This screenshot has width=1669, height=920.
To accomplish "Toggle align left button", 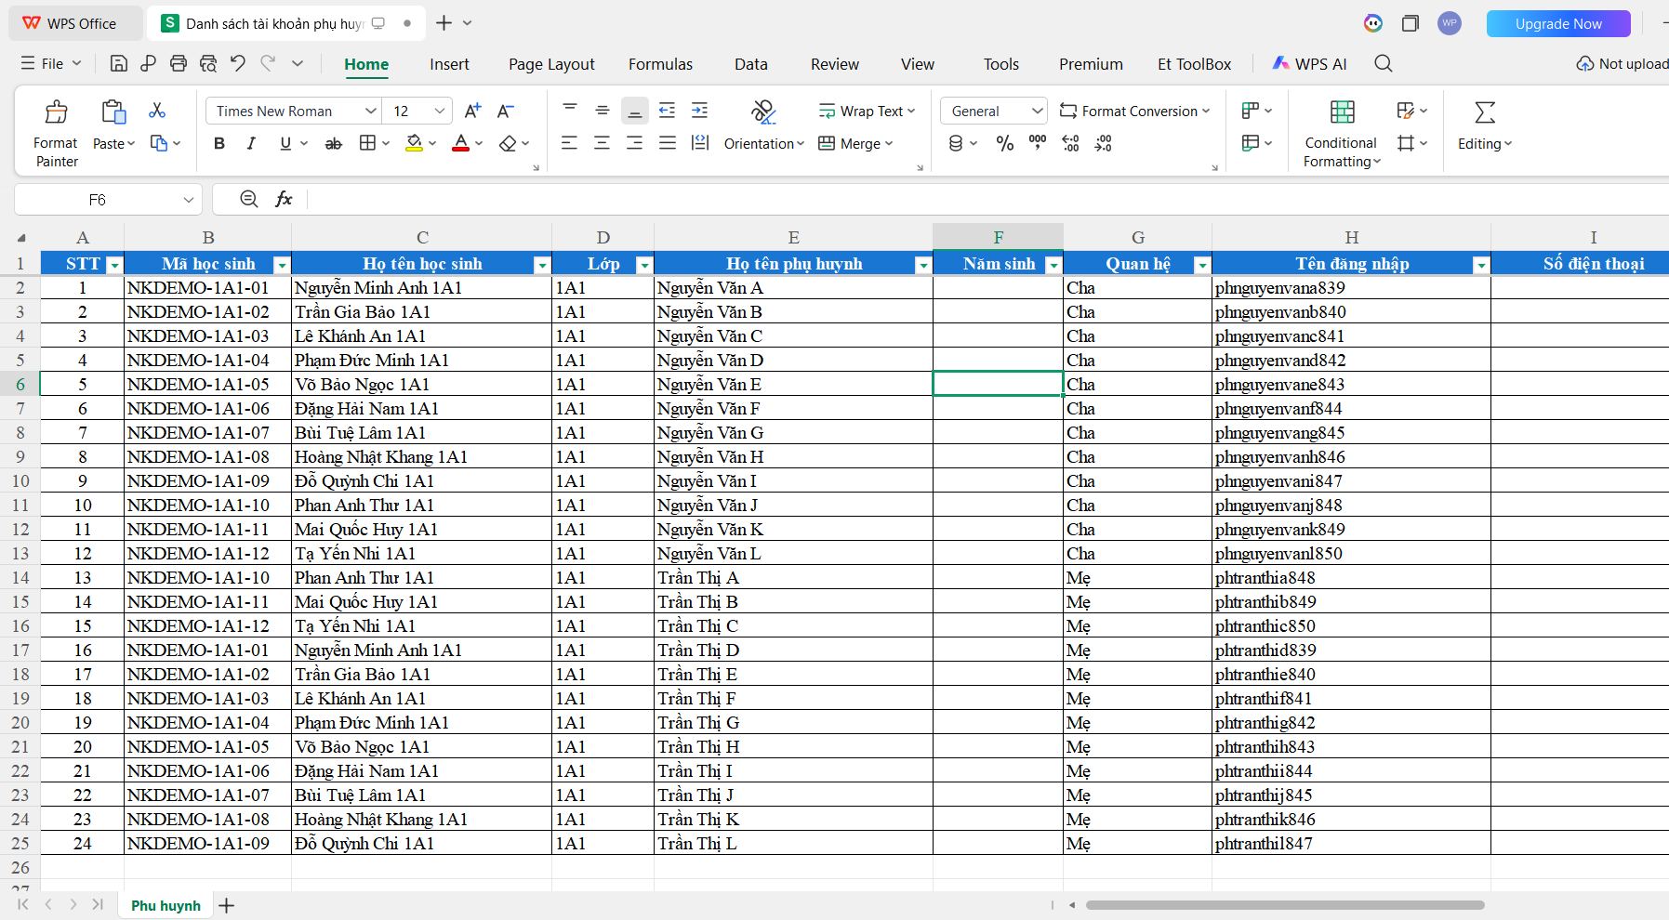I will [569, 143].
